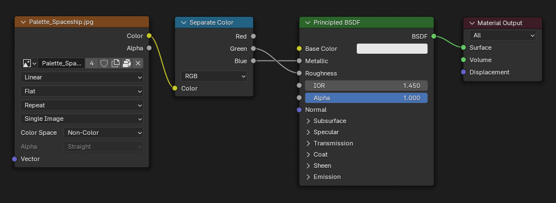
Task: Click the image Vector input socket
Action: click(x=15, y=159)
